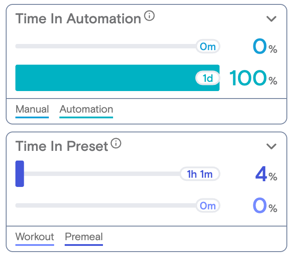Click the Time In Automation title
Viewport: 293px width, 256px height.
[x=78, y=18]
